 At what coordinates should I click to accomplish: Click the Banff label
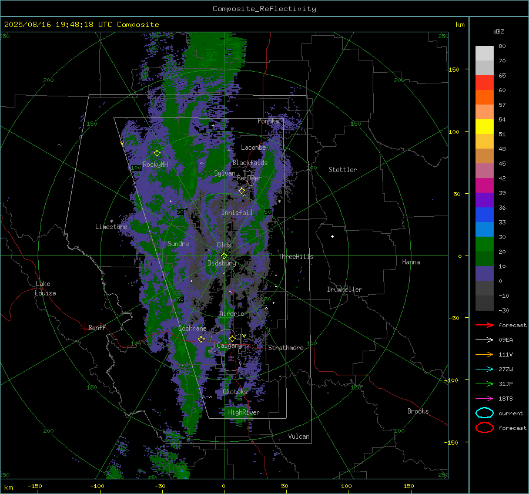(x=97, y=327)
